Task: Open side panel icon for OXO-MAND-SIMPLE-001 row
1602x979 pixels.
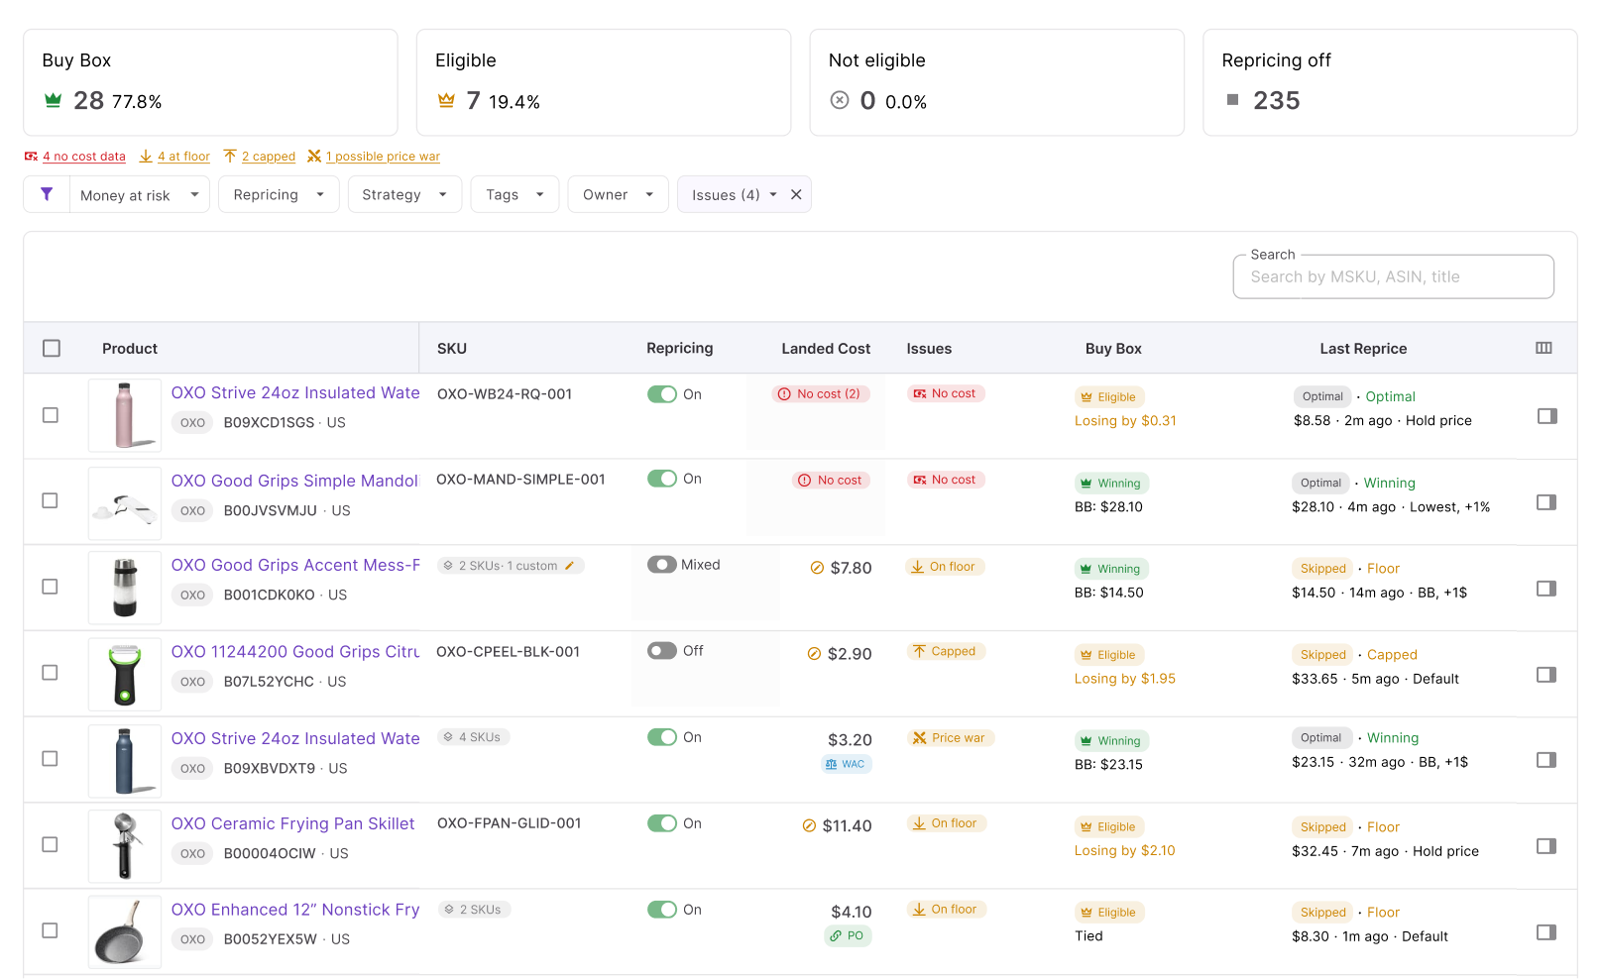Action: click(1546, 502)
